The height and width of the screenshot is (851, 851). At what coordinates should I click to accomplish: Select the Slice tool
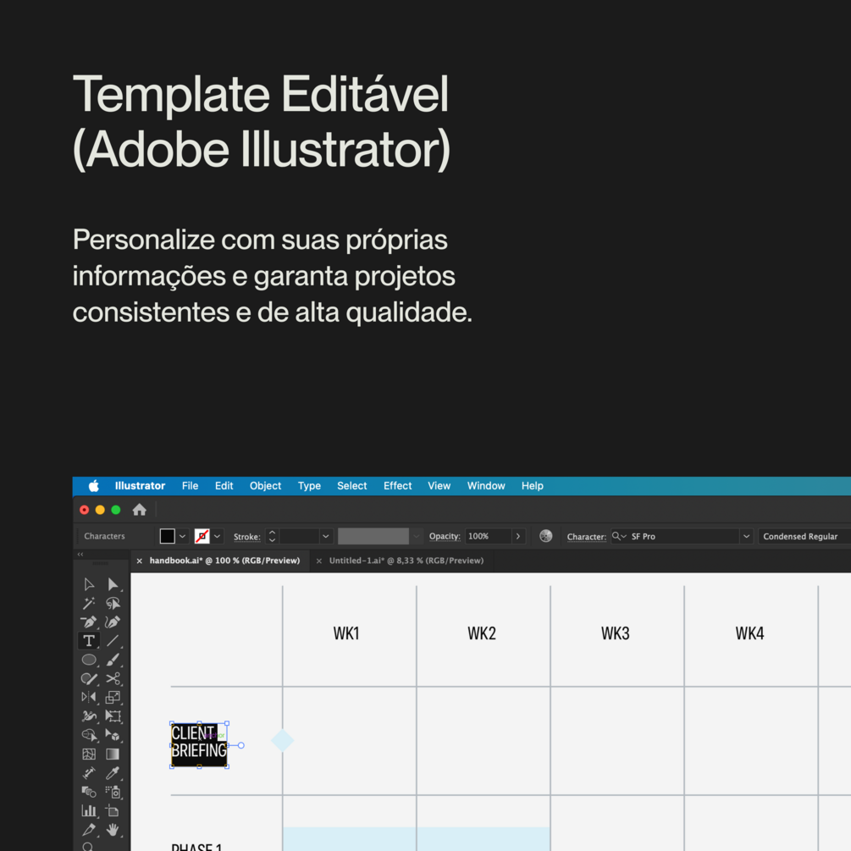pos(89,830)
